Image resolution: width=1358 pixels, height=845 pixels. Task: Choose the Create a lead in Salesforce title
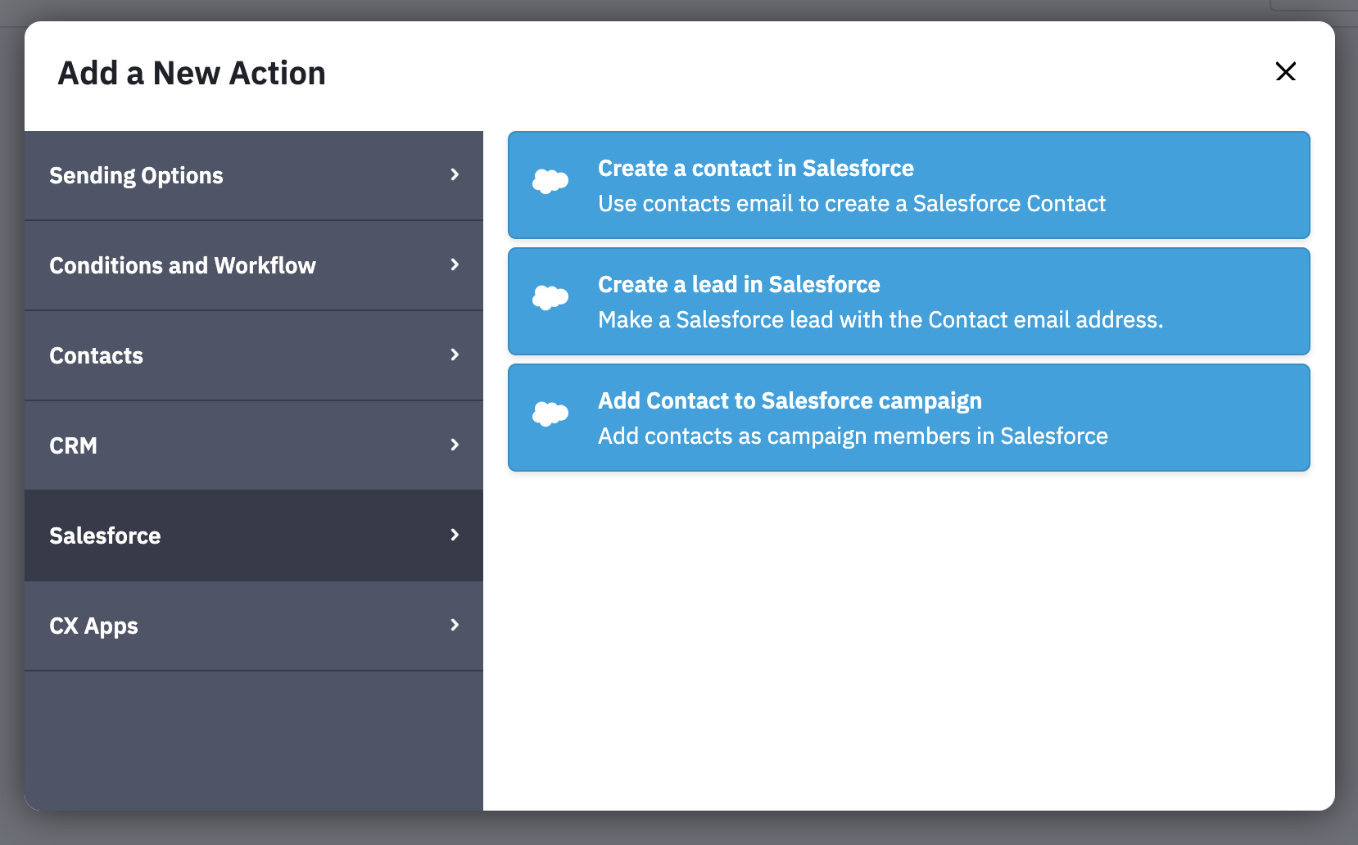tap(739, 285)
